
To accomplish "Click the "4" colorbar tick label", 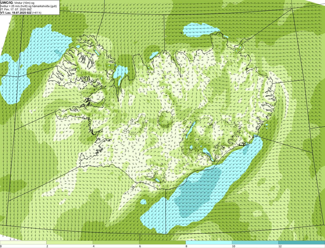I will pyautogui.click(x=94, y=246).
